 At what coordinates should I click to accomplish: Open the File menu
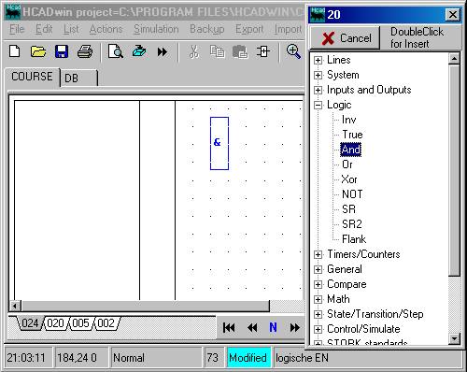coord(17,29)
